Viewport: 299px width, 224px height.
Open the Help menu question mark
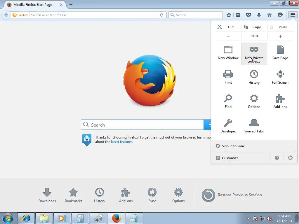tap(277, 158)
